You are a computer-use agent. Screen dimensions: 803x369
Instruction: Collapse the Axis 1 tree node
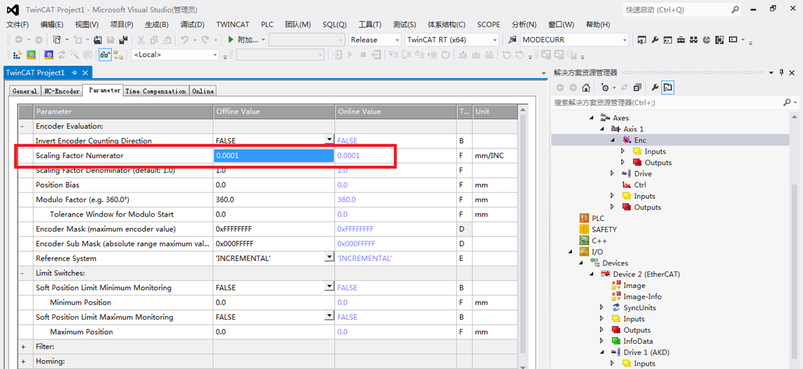pos(603,129)
